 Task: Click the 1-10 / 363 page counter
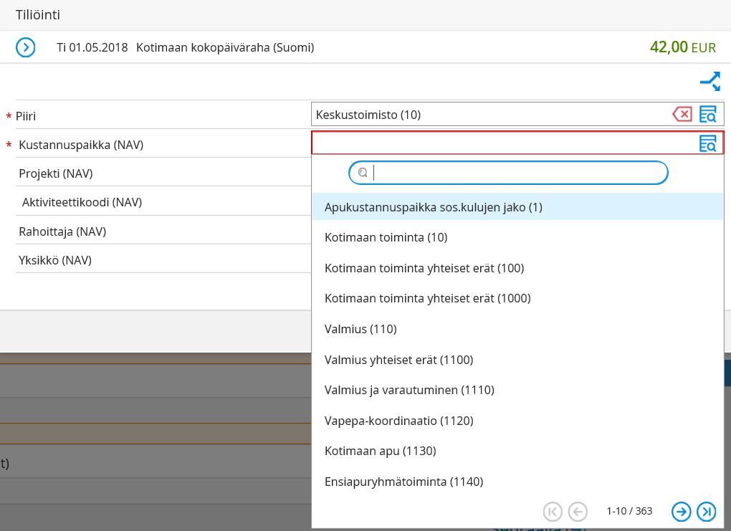click(x=629, y=511)
